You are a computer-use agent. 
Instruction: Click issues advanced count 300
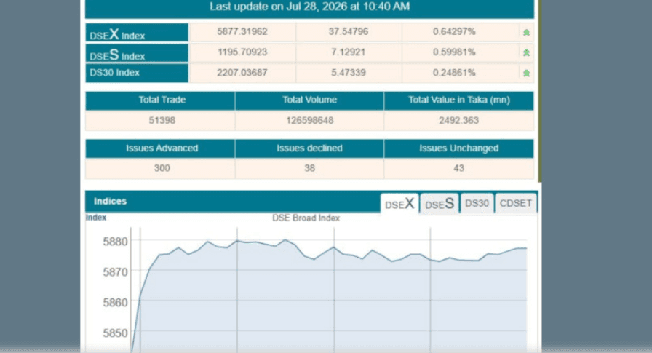162,168
